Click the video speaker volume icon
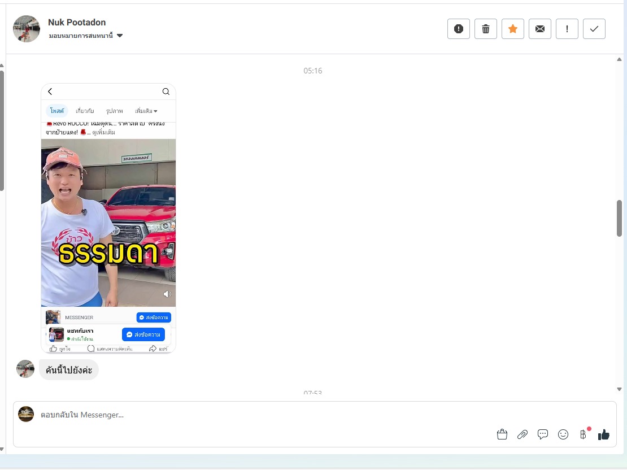 pos(167,294)
